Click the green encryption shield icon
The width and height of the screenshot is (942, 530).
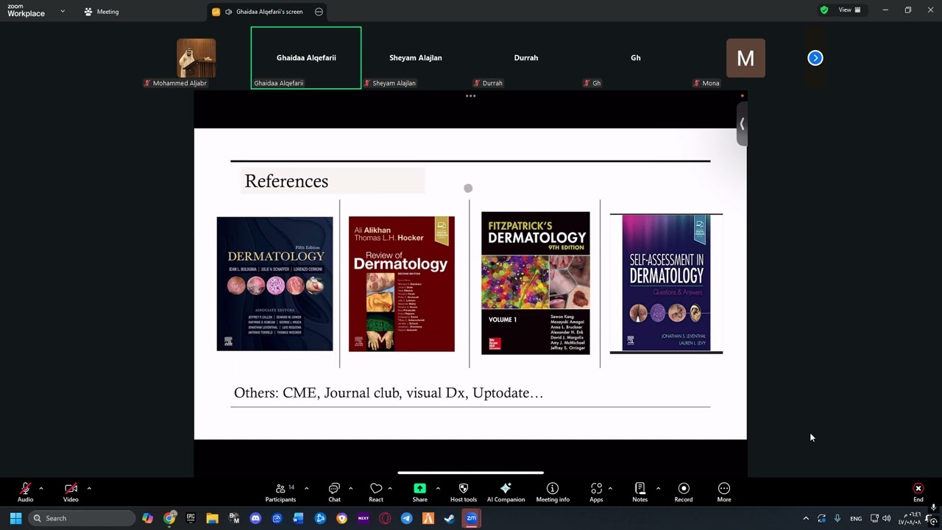[824, 10]
